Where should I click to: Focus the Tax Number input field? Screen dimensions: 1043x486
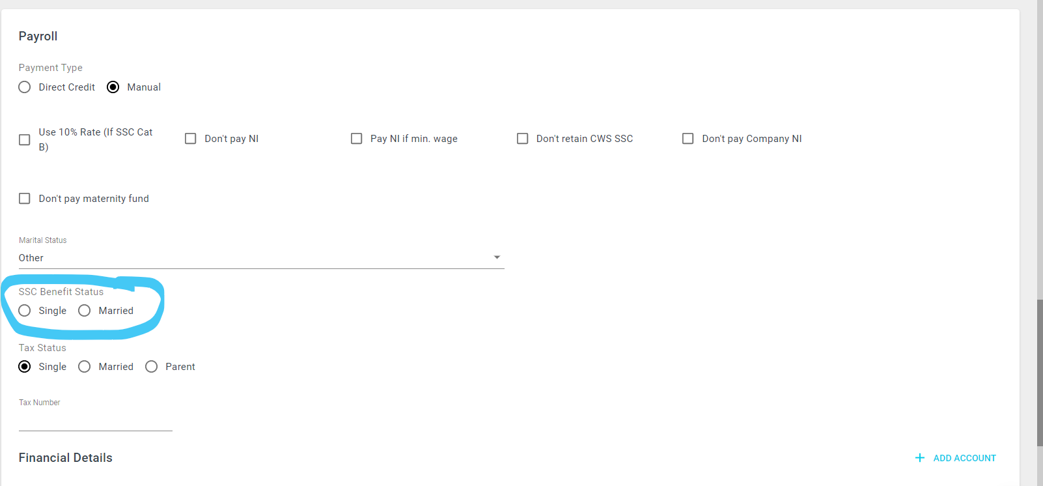[x=95, y=421]
